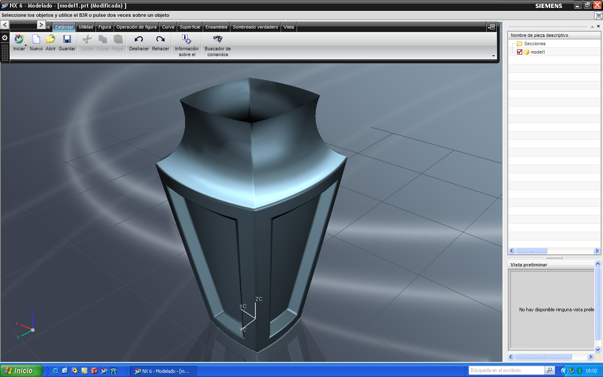The image size is (603, 377).
Task: Click the Cortar scissors icon
Action: pos(87,39)
